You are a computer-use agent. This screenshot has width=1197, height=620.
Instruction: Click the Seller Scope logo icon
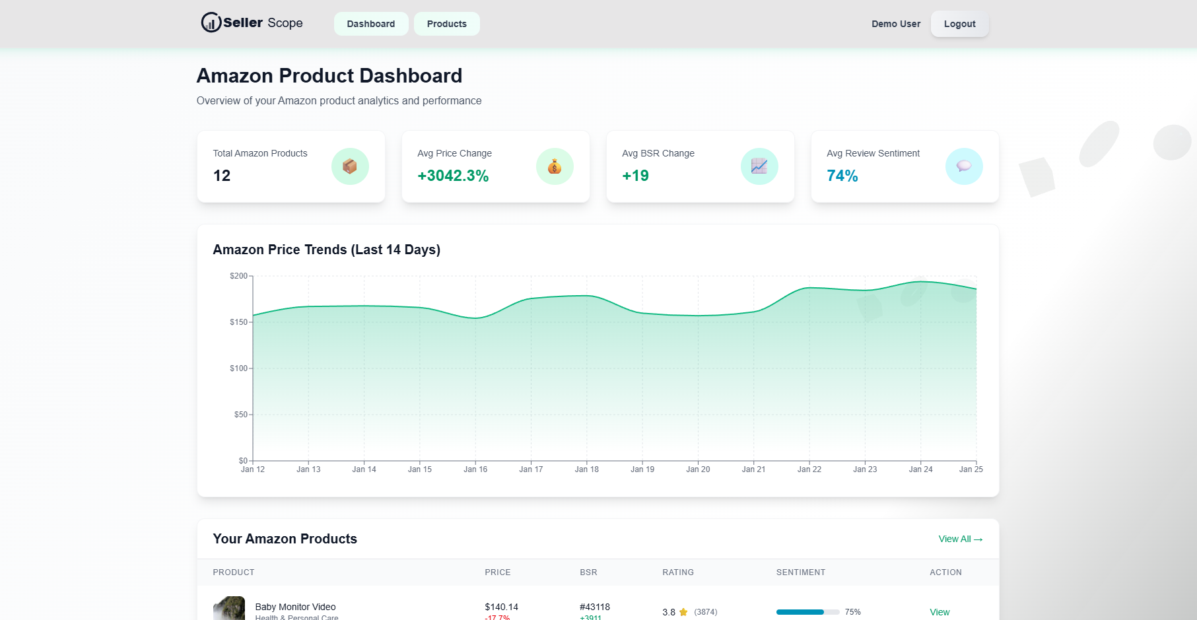211,22
